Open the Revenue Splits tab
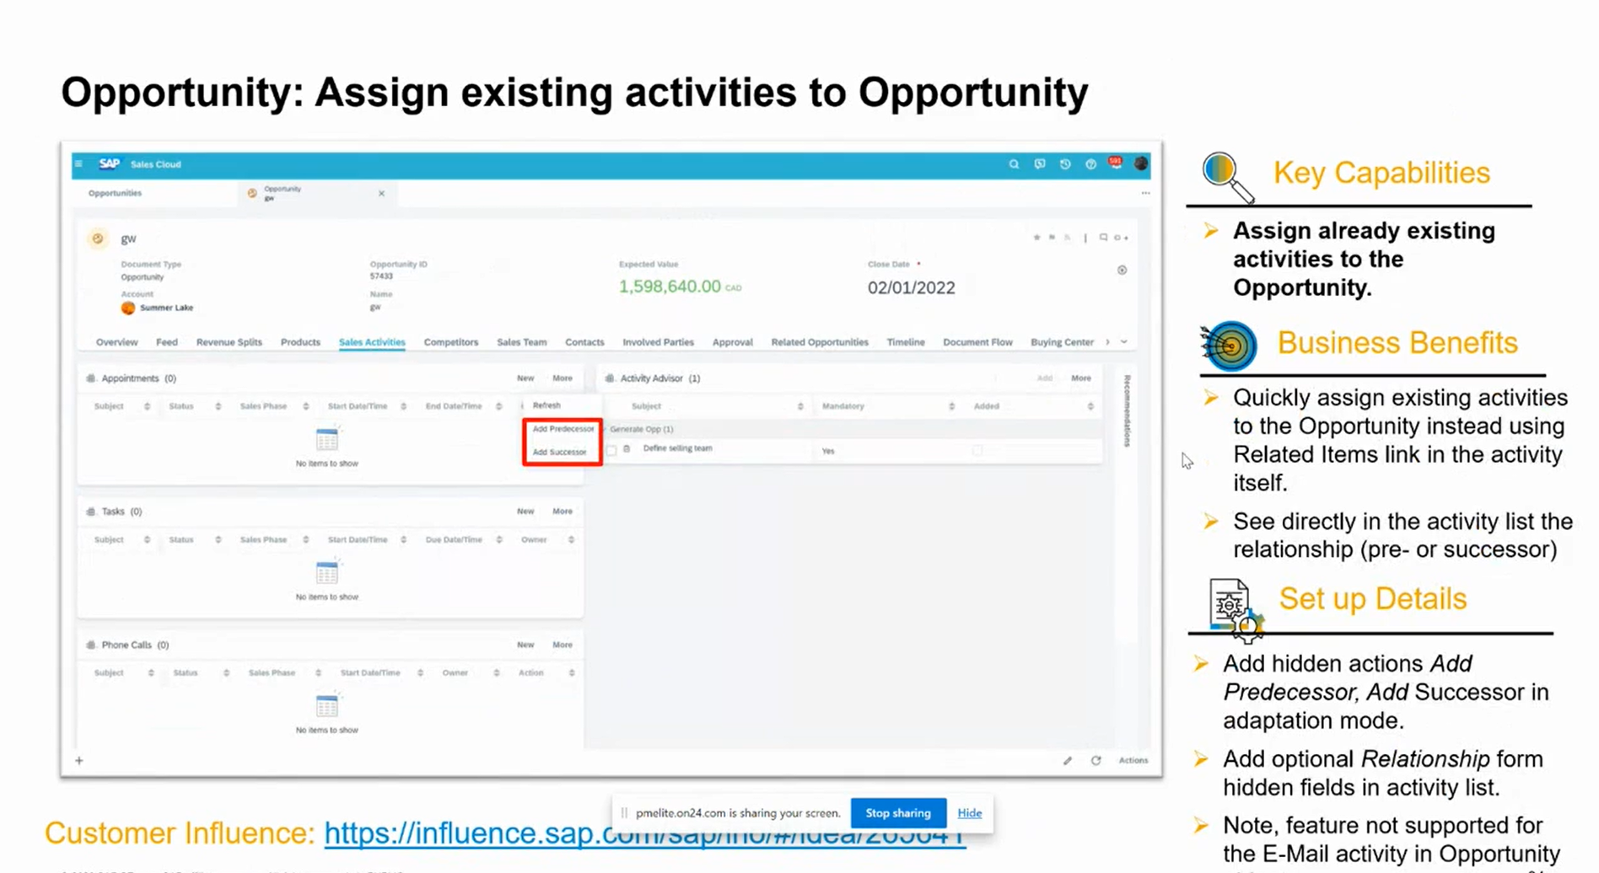 click(x=229, y=342)
